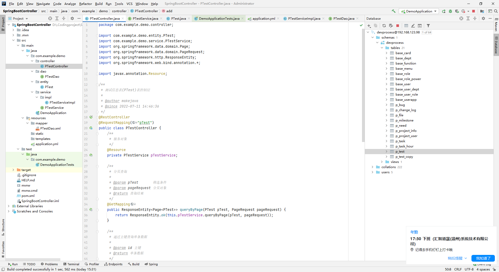Run the DemoApplication configuration with the rerun icon
The height and width of the screenshot is (272, 499).
coord(444,11)
